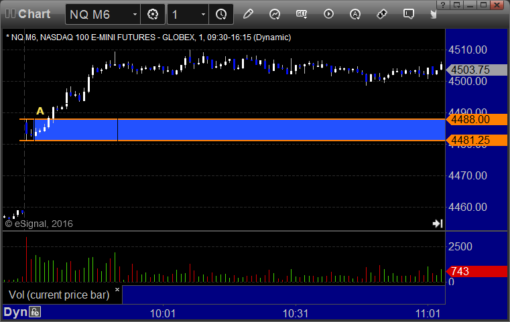Click the red 743 volume label
510x322 pixels.
tap(476, 271)
